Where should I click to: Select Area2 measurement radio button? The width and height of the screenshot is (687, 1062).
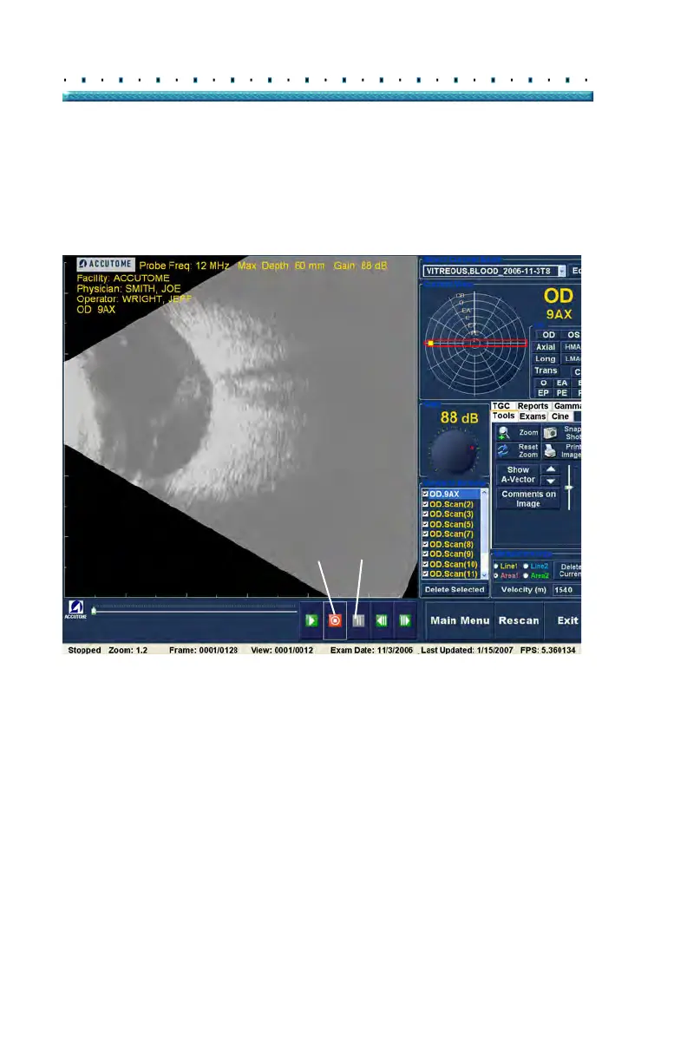(526, 575)
